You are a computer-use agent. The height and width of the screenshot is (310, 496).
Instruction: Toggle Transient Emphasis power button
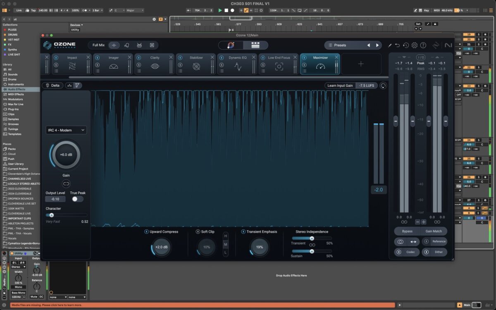[x=243, y=232]
